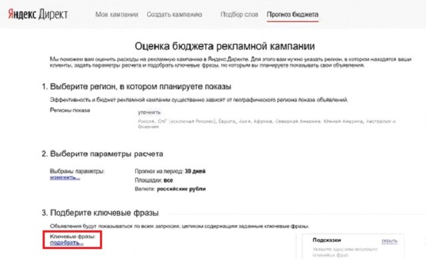Click heading 1. Выберите регион
426x259 pixels.
pyautogui.click(x=137, y=87)
